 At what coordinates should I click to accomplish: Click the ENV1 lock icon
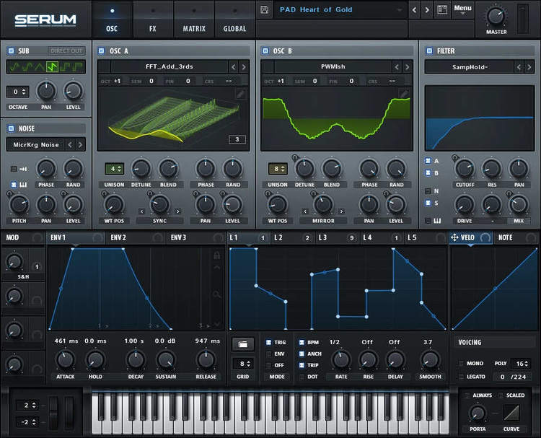[216, 255]
